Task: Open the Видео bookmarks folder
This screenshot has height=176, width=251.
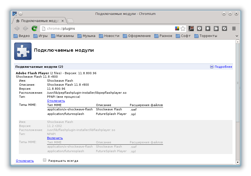Action: (x=21, y=36)
